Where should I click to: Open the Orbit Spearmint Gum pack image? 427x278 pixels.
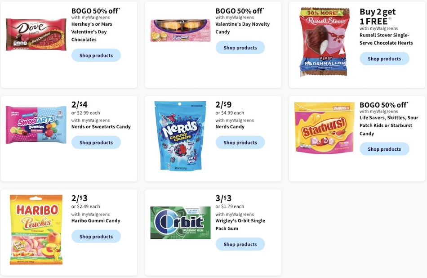[x=180, y=222]
